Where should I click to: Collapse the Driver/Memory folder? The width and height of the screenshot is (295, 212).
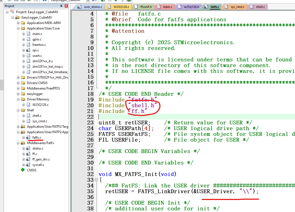pos(18,99)
